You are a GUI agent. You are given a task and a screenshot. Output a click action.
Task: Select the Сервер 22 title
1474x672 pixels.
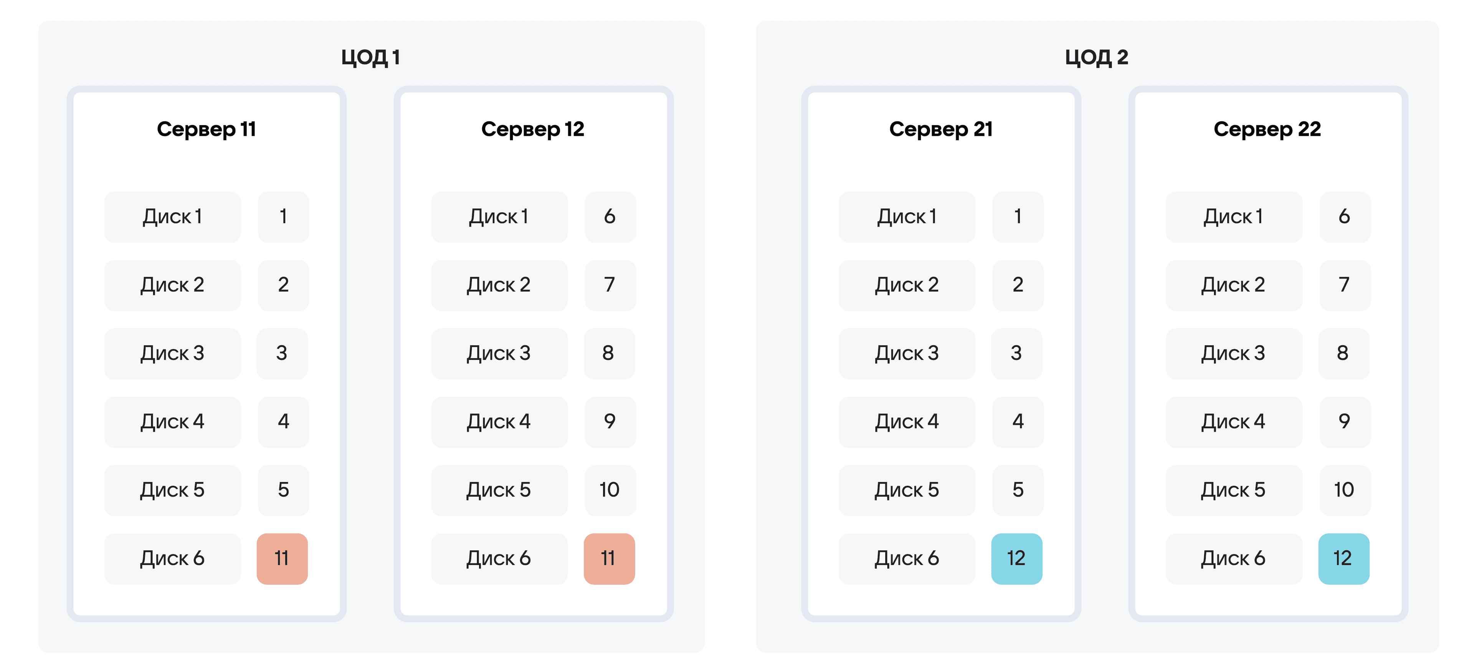pyautogui.click(x=1267, y=129)
